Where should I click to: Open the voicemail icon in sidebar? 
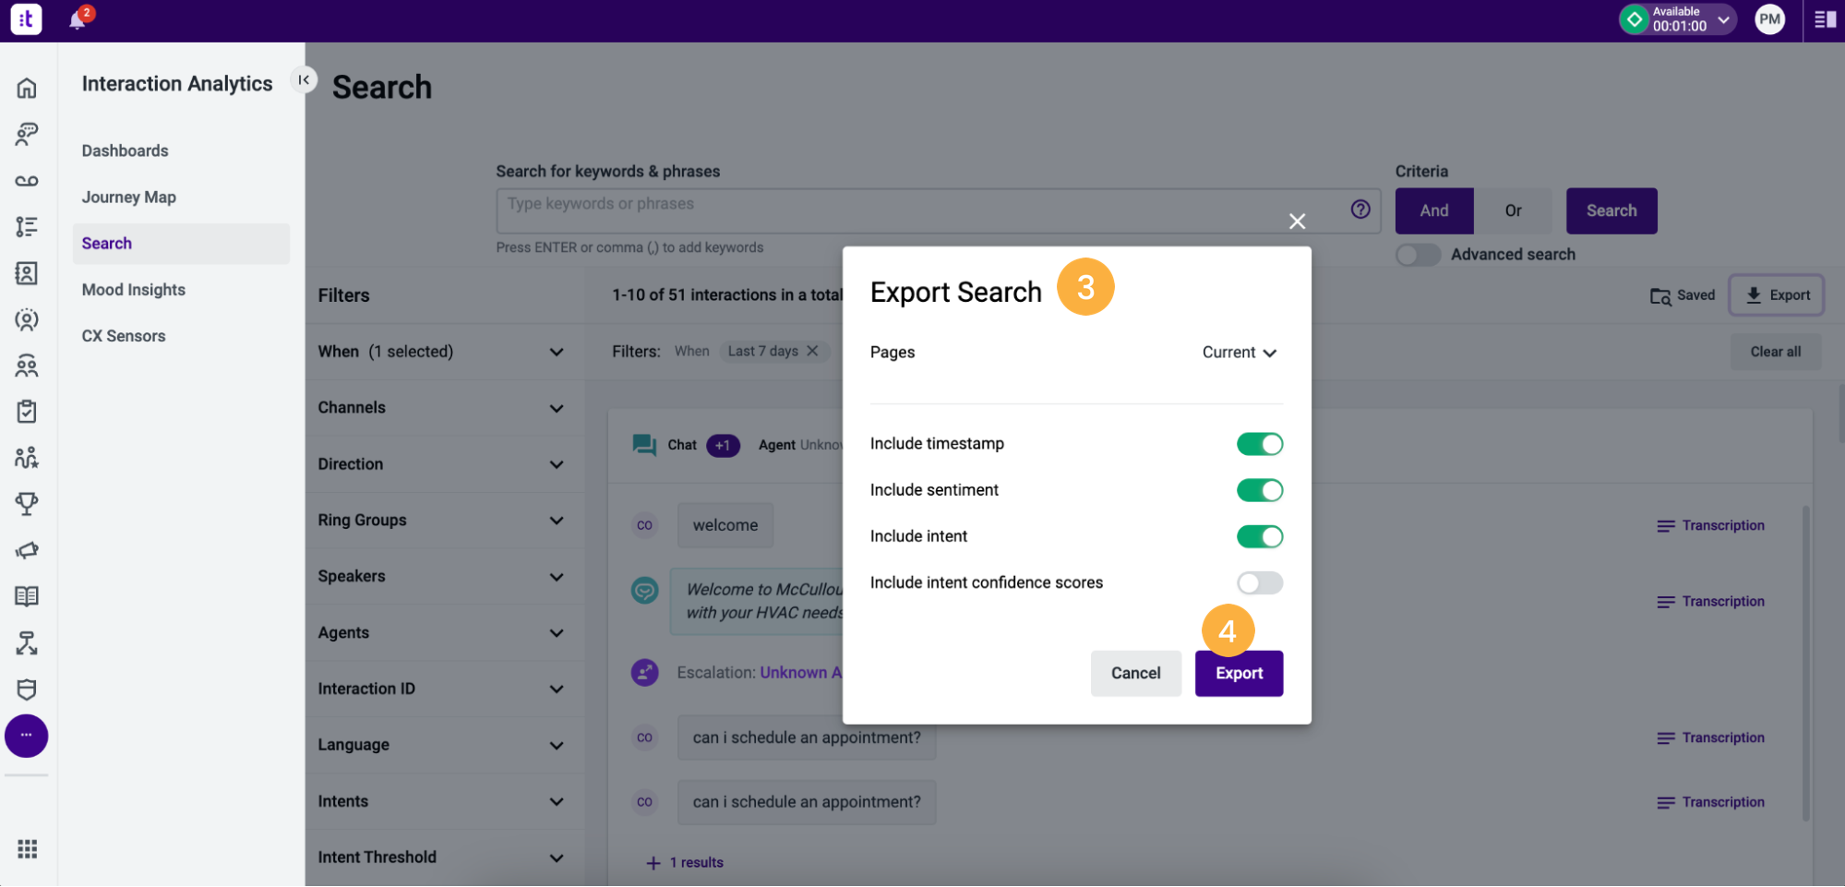point(27,181)
